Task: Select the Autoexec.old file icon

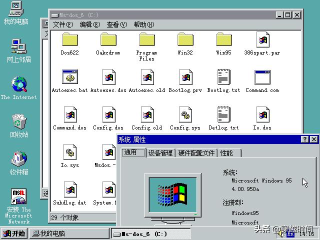Action: (147, 77)
